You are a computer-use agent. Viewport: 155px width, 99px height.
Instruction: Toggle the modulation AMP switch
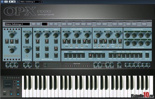(56, 55)
